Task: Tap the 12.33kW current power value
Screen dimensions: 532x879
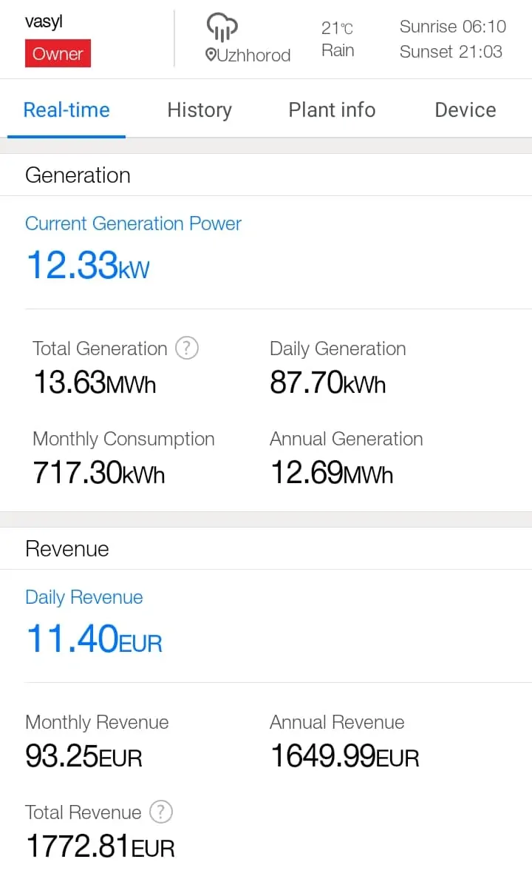Action: tap(88, 265)
